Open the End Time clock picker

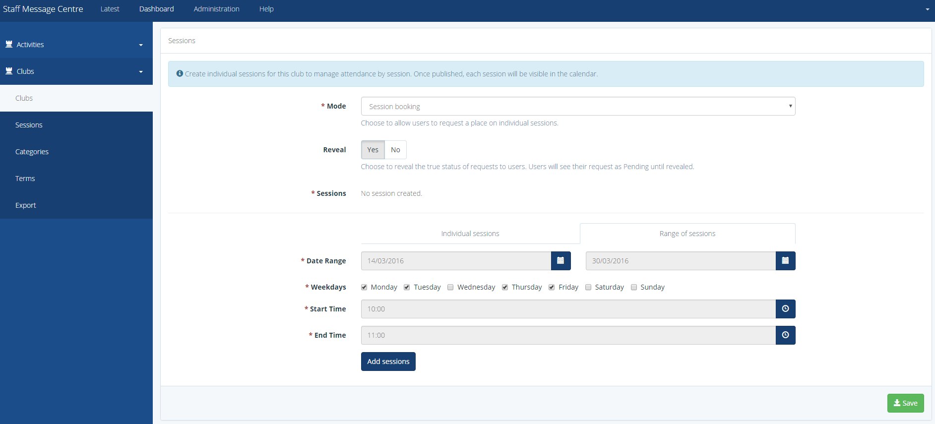pos(785,335)
